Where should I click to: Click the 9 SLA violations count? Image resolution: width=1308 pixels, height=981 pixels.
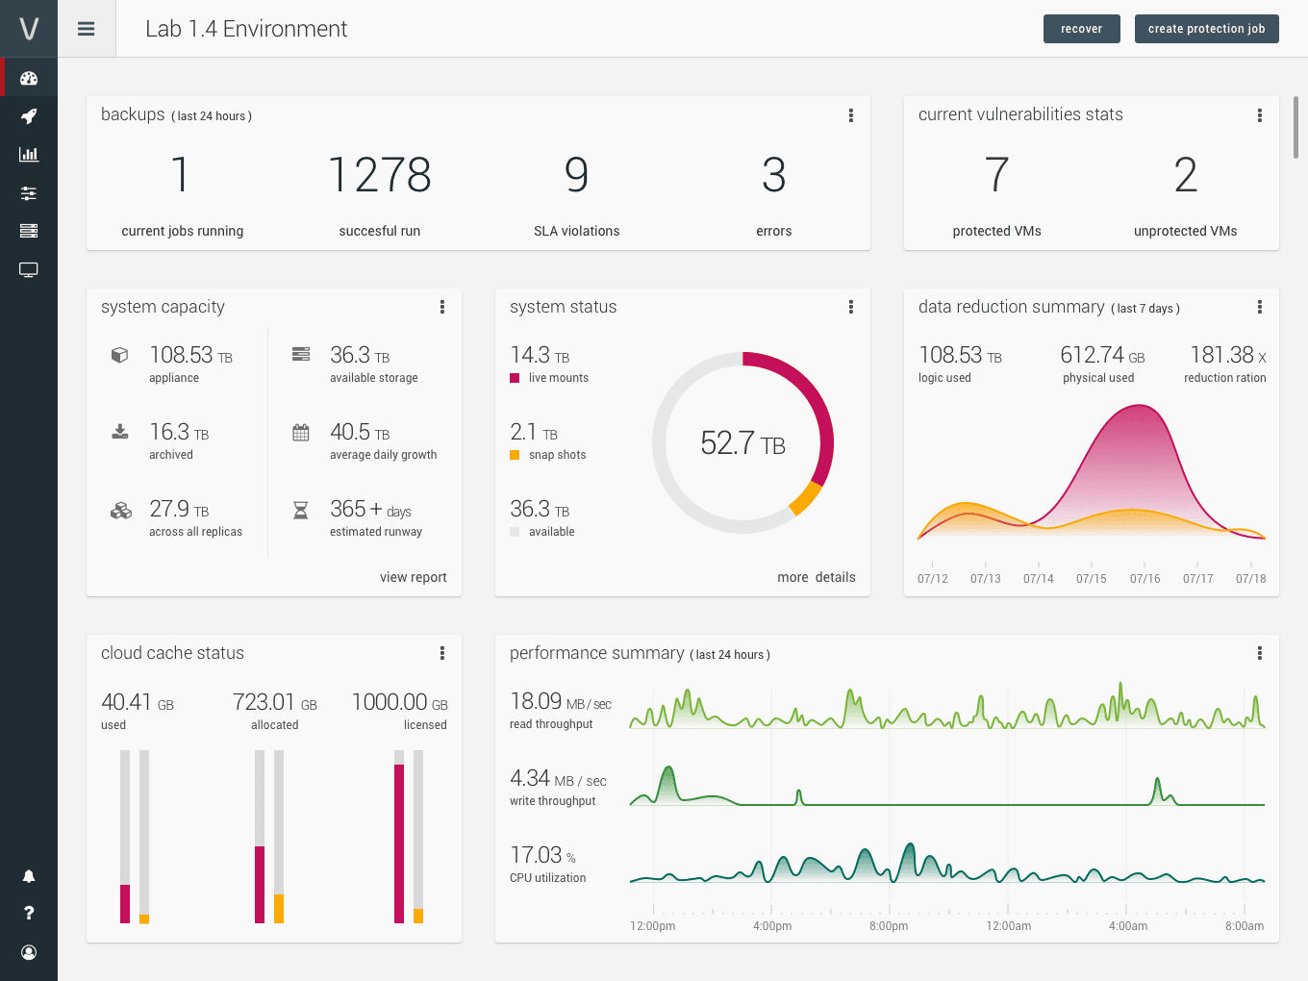point(576,175)
